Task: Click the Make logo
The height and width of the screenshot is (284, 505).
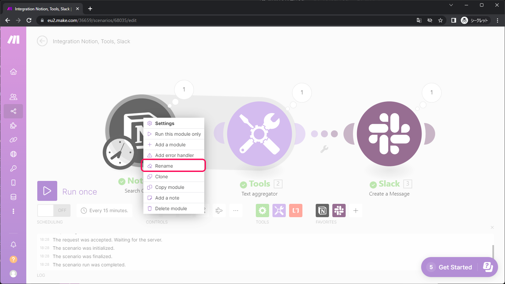Action: (x=14, y=40)
